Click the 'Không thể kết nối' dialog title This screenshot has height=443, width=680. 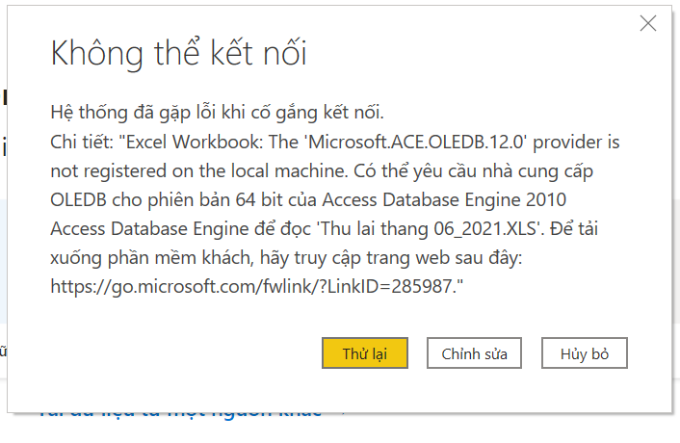tap(179, 53)
